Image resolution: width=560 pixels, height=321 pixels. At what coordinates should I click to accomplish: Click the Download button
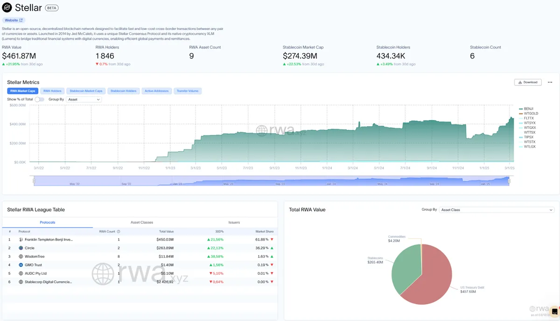pyautogui.click(x=527, y=82)
